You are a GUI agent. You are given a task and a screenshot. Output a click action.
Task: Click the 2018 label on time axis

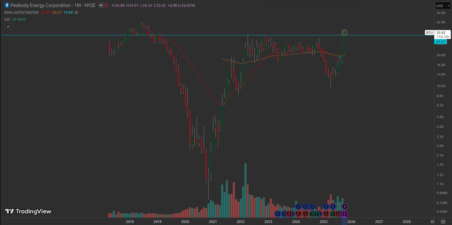(x=130, y=222)
